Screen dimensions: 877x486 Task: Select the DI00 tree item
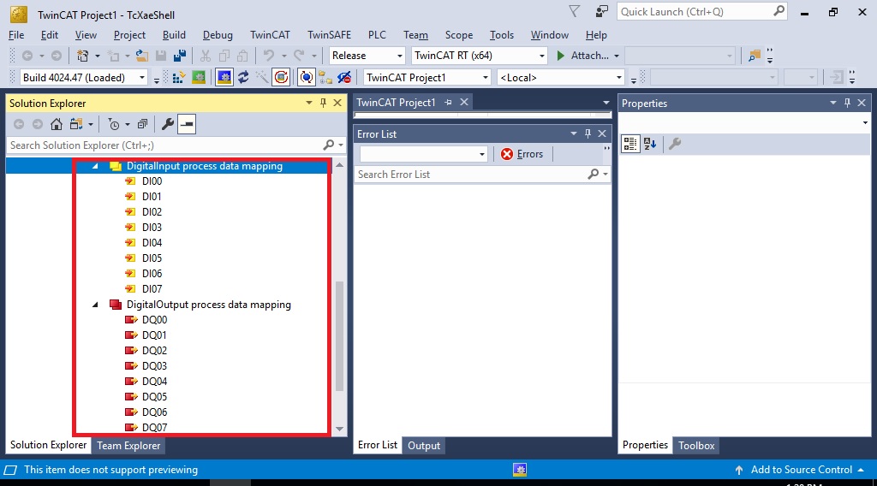click(x=152, y=181)
